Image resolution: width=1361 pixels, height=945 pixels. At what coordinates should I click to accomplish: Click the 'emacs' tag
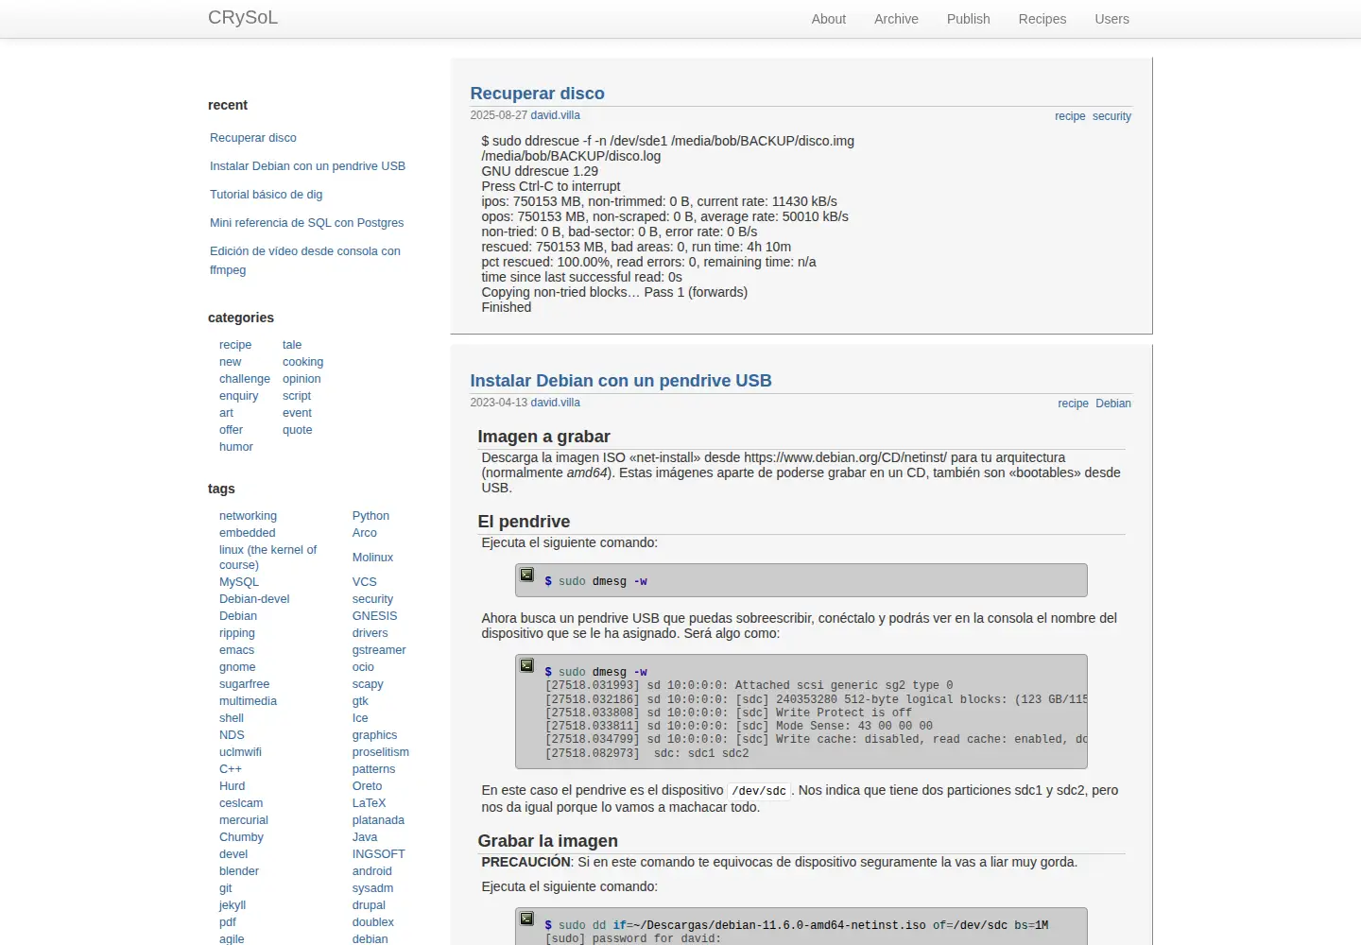tap(236, 650)
